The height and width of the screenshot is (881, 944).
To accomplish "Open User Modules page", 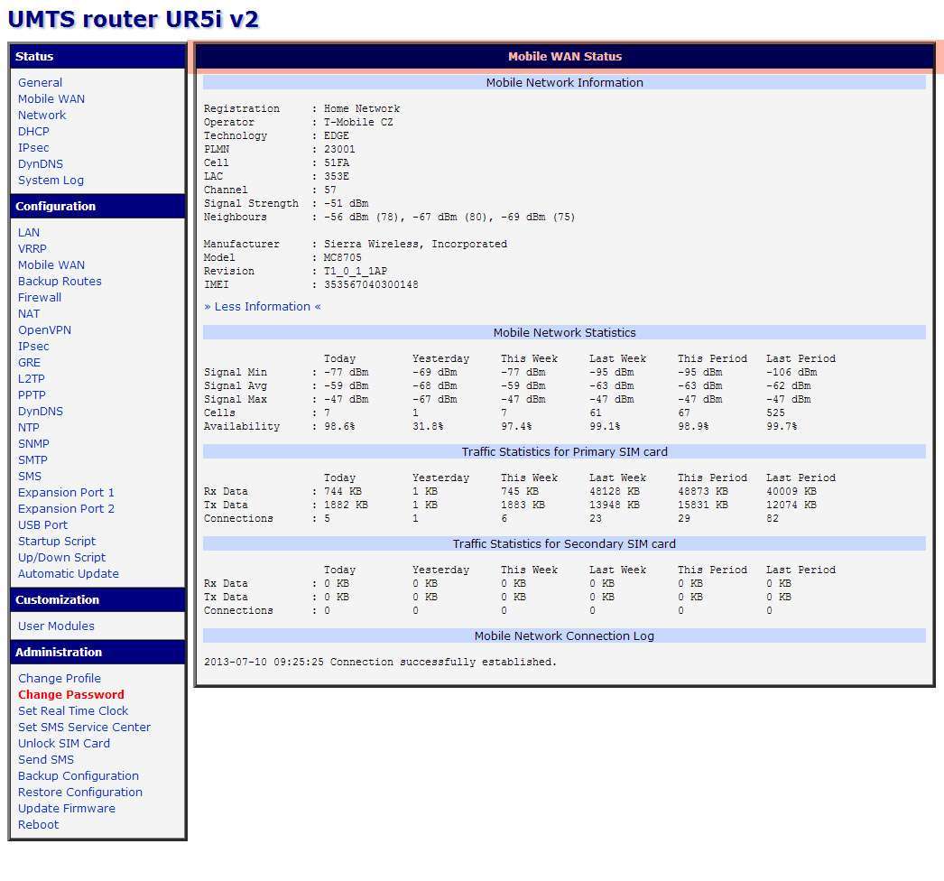I will tap(56, 626).
